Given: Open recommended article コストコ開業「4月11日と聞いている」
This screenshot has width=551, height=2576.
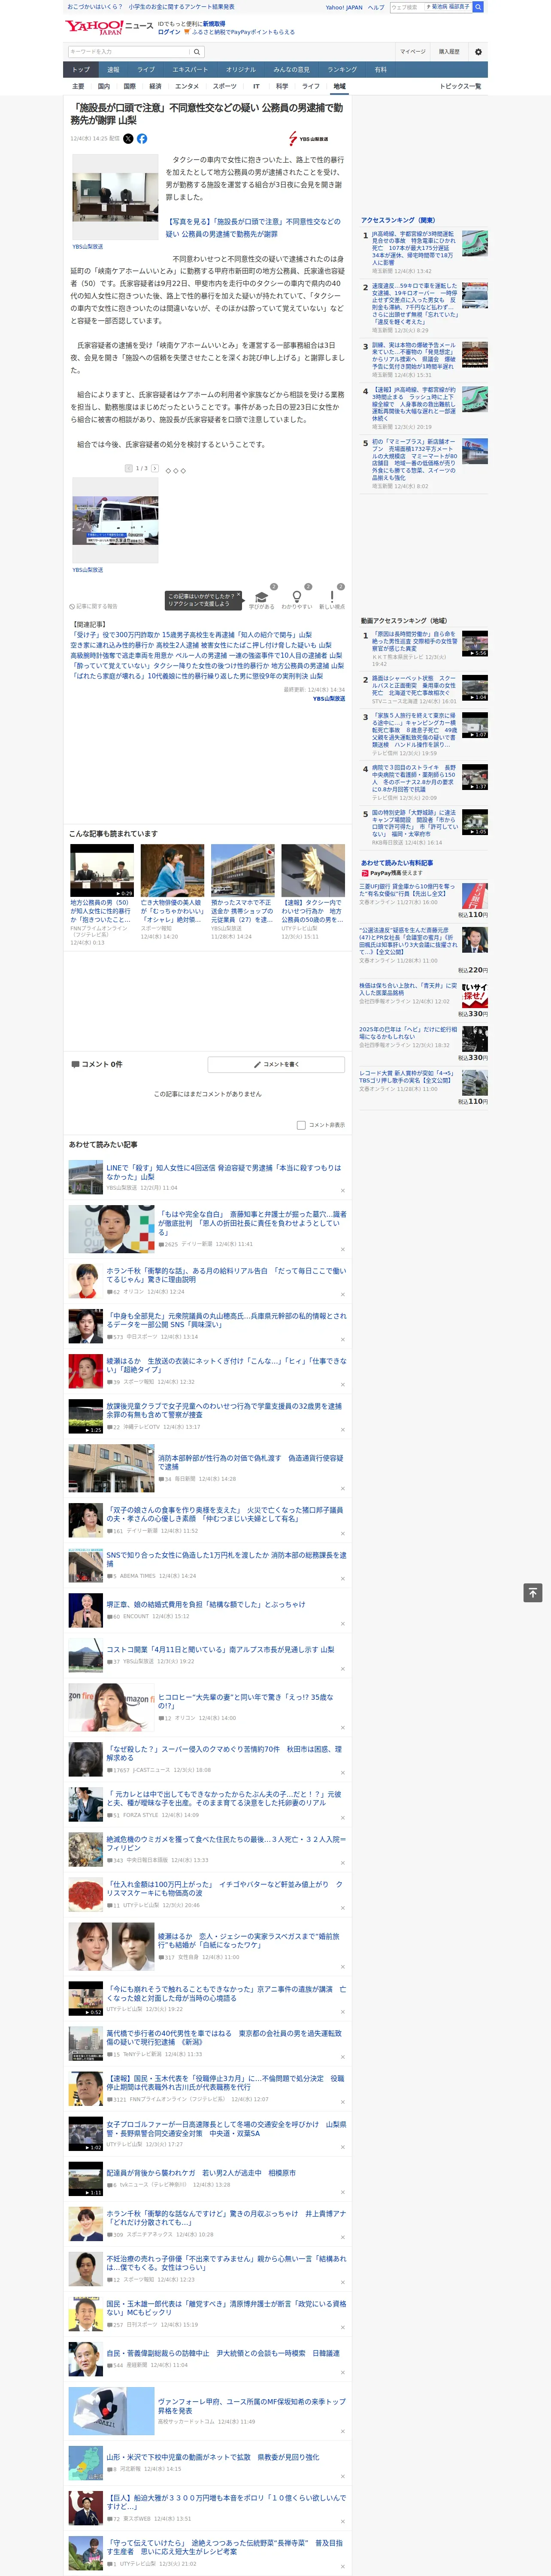Looking at the screenshot, I should pos(220,1649).
